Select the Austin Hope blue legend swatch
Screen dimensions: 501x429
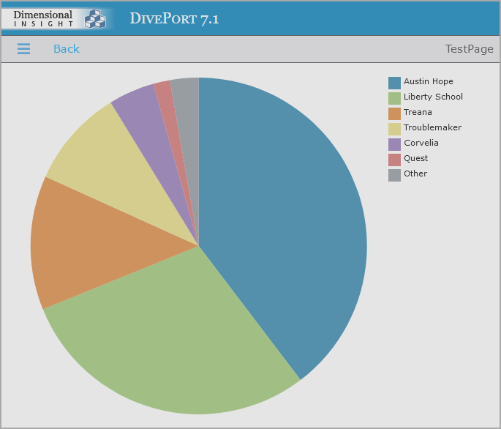(394, 82)
